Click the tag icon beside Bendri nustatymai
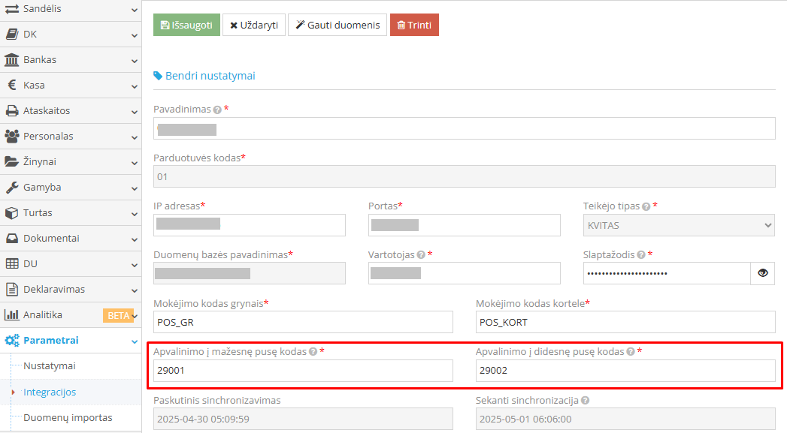Image resolution: width=787 pixels, height=433 pixels. tap(158, 76)
